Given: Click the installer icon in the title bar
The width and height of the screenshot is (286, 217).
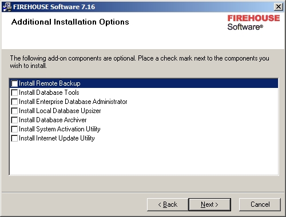Looking at the screenshot, I should [7, 7].
